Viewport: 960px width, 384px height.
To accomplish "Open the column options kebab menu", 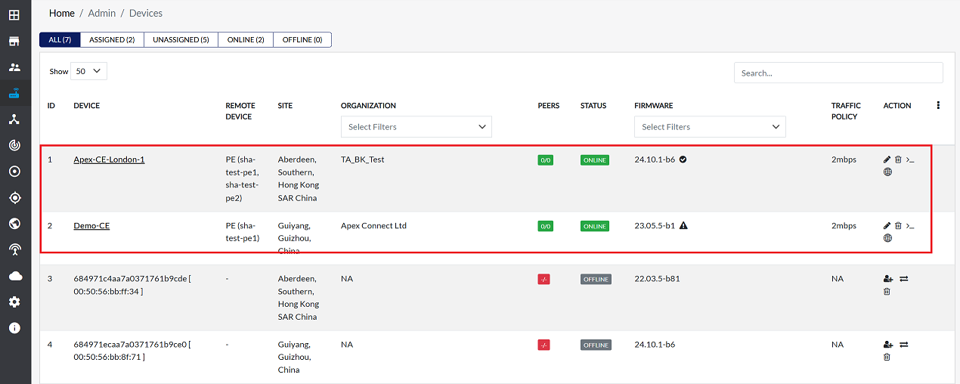I will 938,106.
